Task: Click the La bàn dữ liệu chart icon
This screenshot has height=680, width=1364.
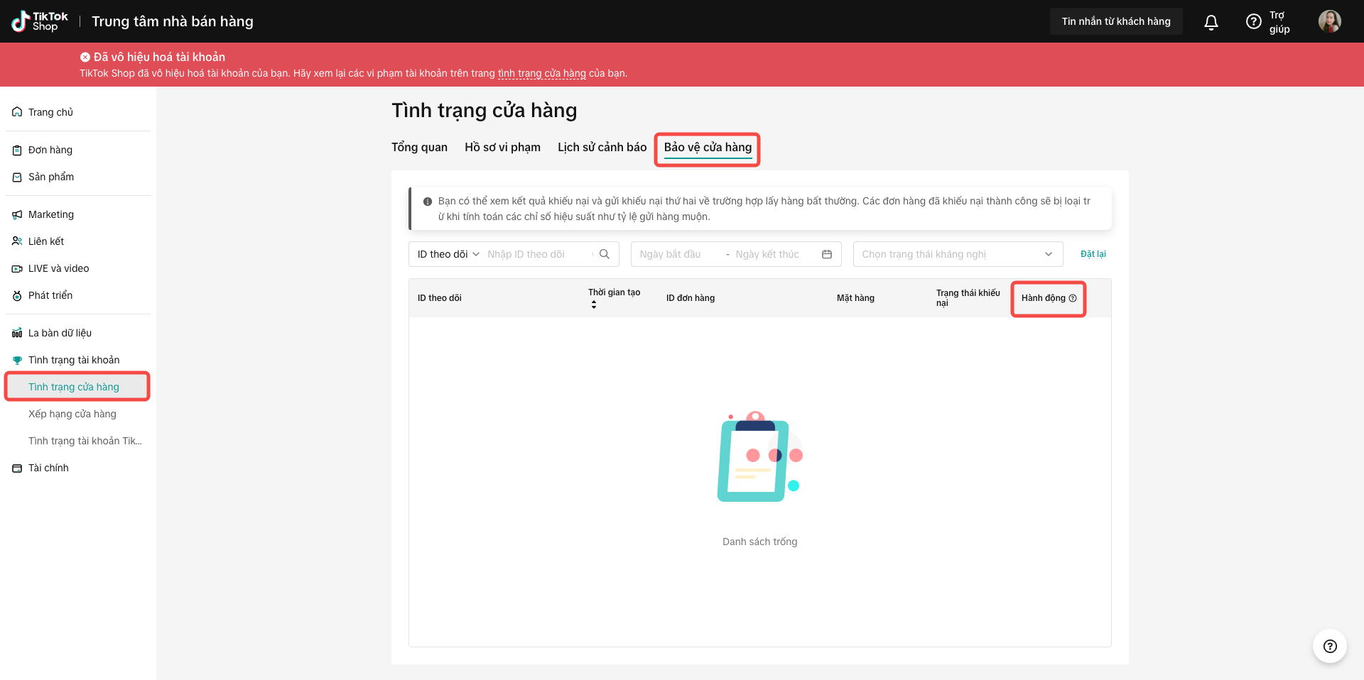Action: coord(17,333)
